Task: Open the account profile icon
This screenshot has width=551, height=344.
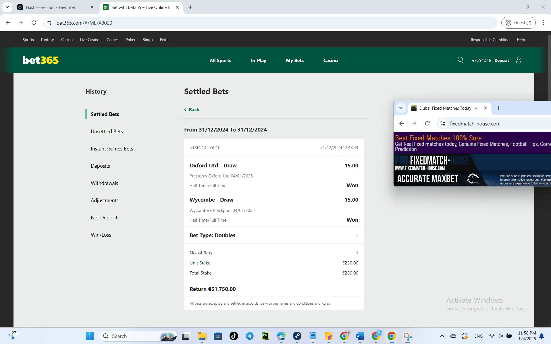Action: [x=519, y=60]
